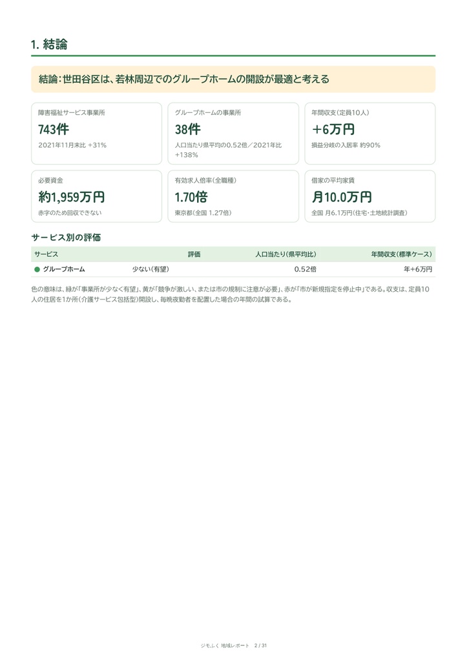
Task: Select the '全国 月6.1万円' source note
Action: point(359,213)
